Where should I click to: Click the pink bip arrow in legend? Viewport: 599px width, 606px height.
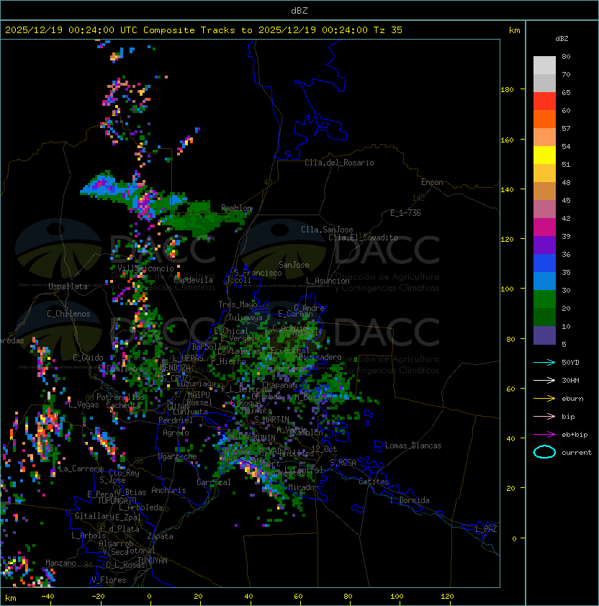pyautogui.click(x=544, y=416)
